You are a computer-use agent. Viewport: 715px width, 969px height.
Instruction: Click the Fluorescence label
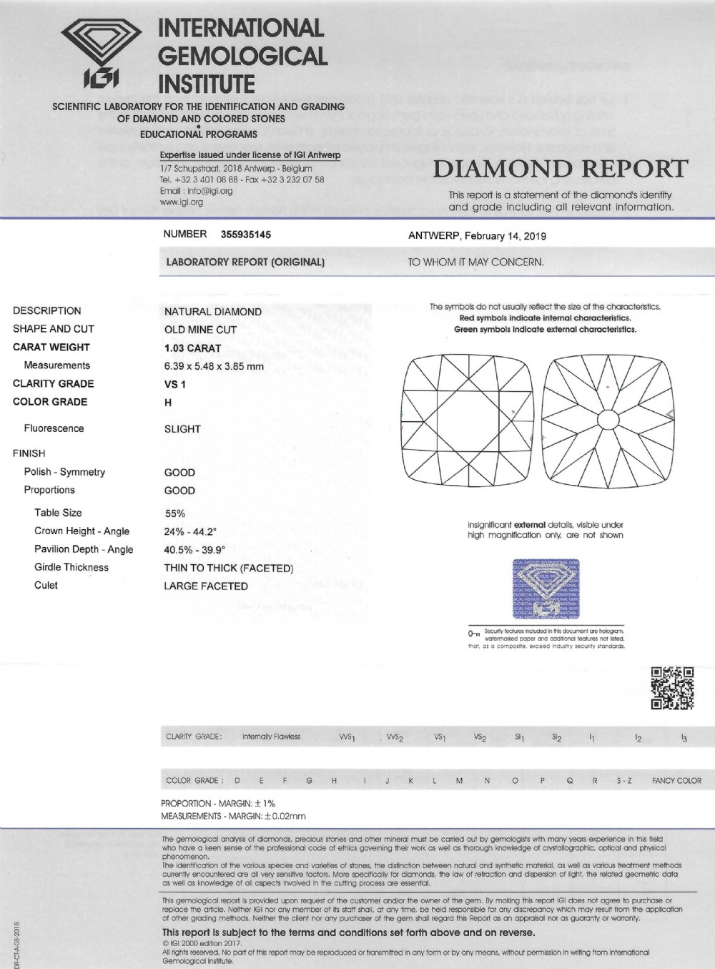pos(54,428)
